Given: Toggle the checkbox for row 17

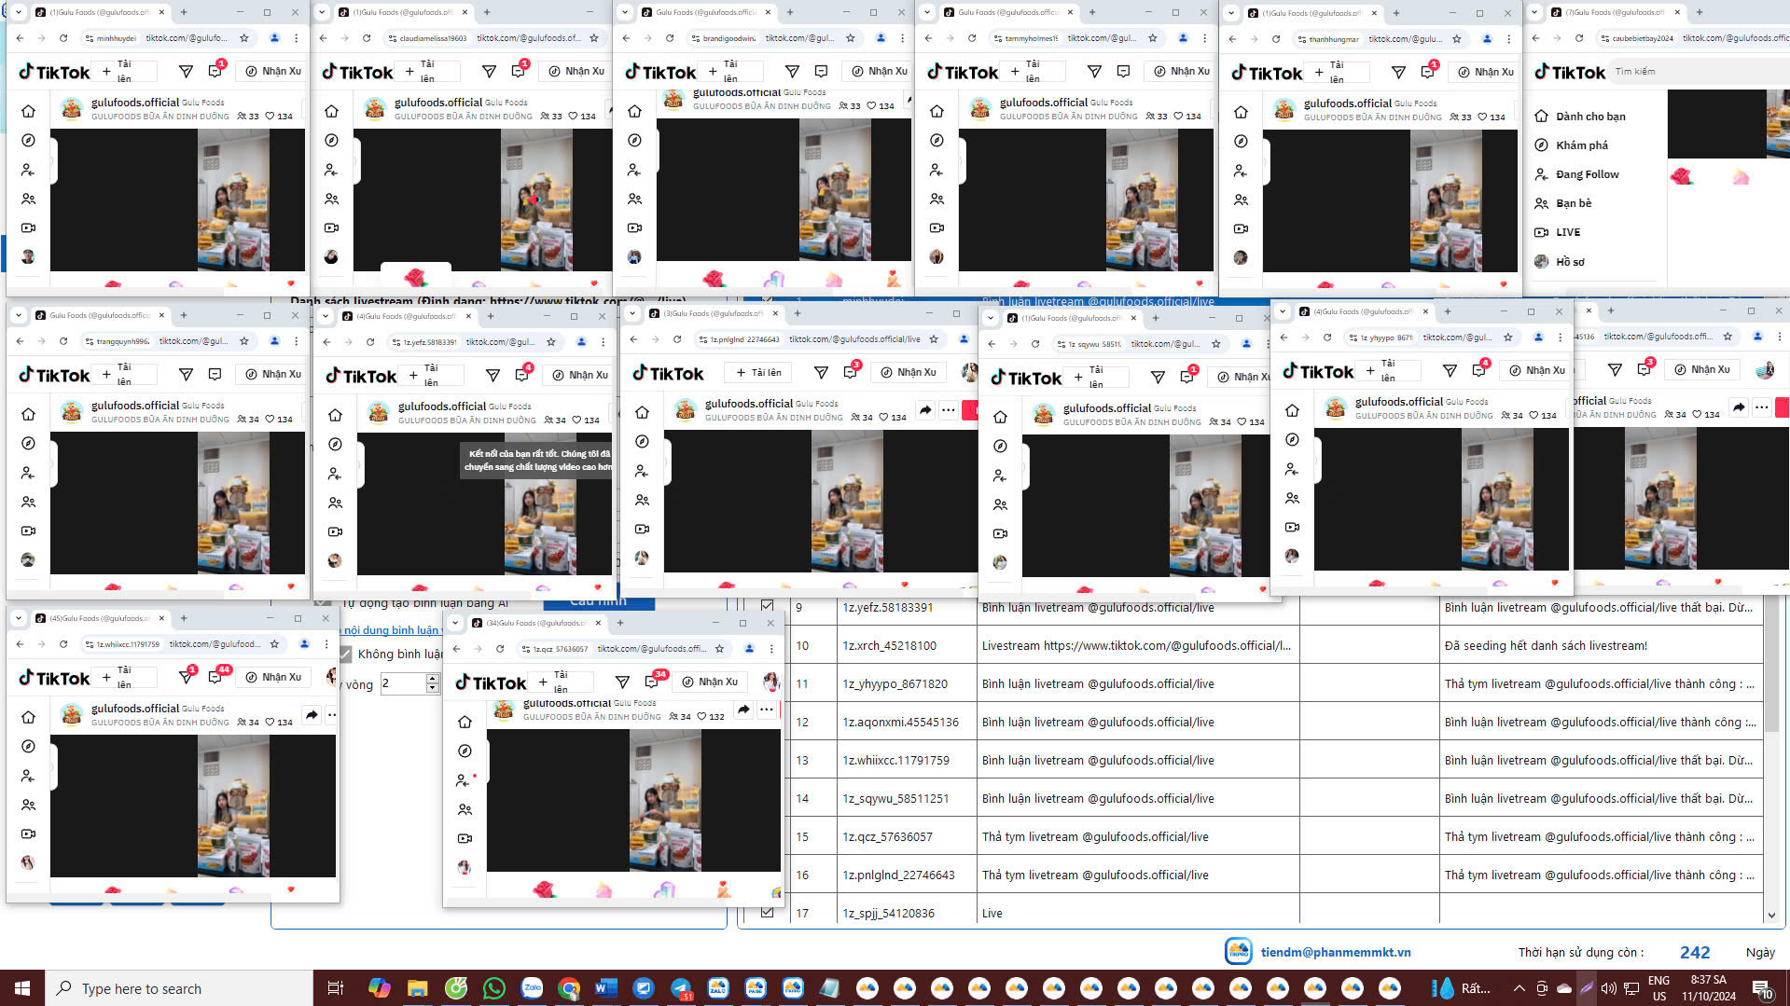Looking at the screenshot, I should pyautogui.click(x=767, y=913).
